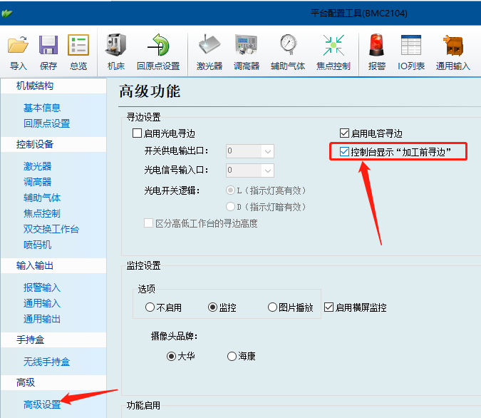Open sidebar 喷码机 link

38,245
